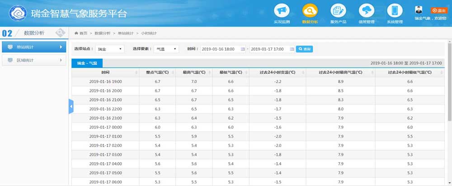Open 实况监测 megaphone icon
452x186 pixels.
282,10
